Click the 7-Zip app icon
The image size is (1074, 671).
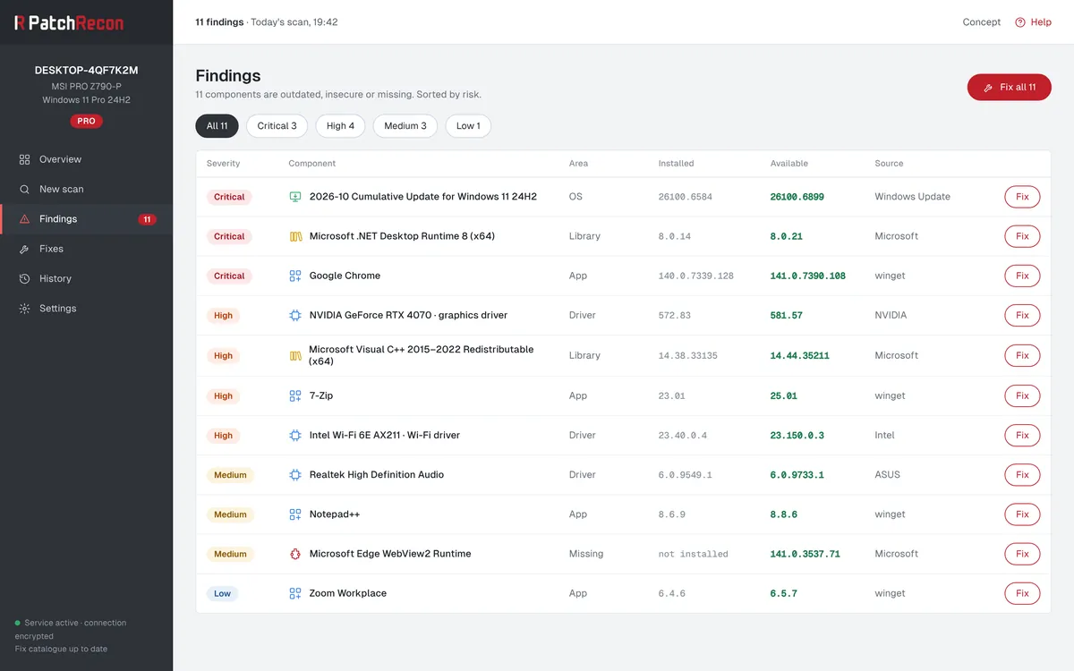pyautogui.click(x=295, y=395)
